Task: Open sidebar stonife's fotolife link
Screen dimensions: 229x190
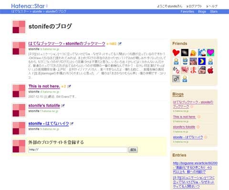Action: click(x=184, y=127)
